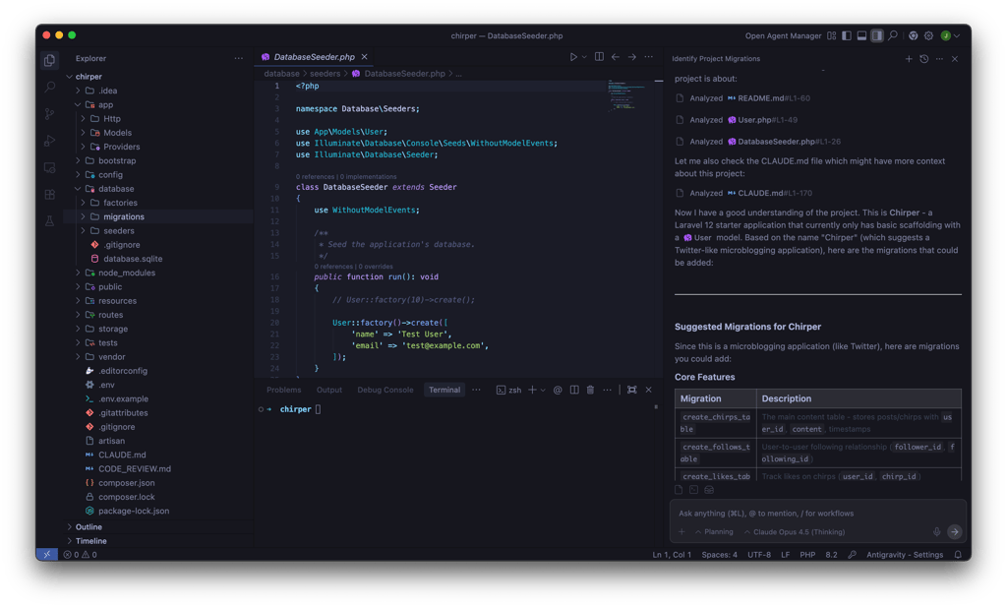
Task: Toggle the primary side bar
Action: pos(847,36)
